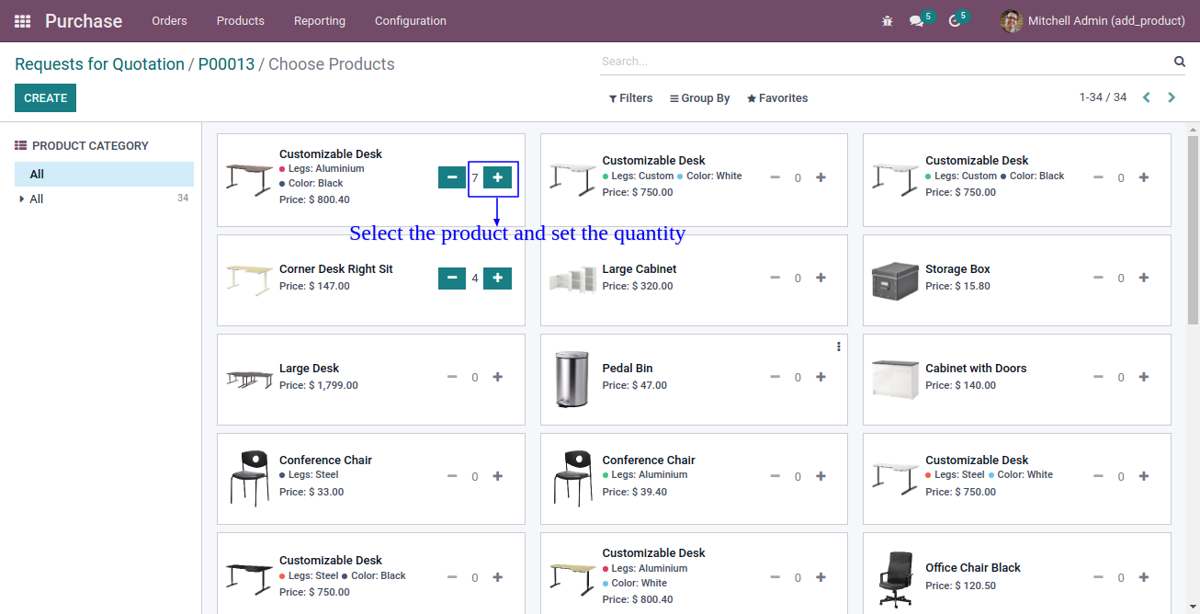Open the apps grid menu icon

click(23, 21)
